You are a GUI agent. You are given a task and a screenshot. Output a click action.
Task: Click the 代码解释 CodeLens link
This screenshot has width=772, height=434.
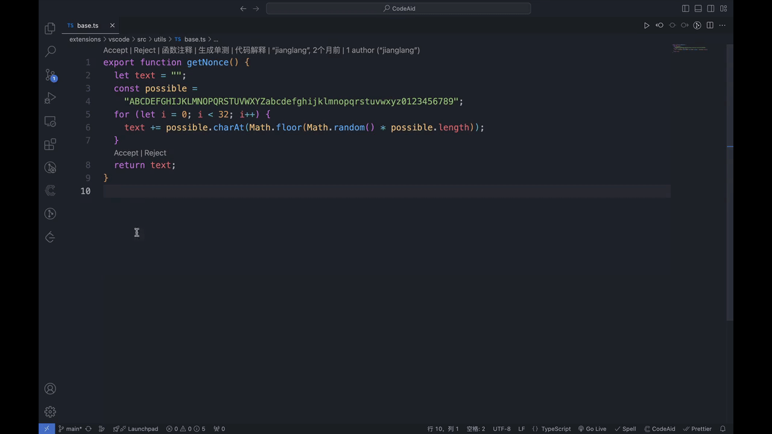(x=250, y=50)
